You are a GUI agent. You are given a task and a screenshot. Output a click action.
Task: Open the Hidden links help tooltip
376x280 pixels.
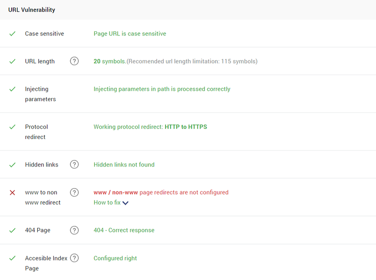74,164
